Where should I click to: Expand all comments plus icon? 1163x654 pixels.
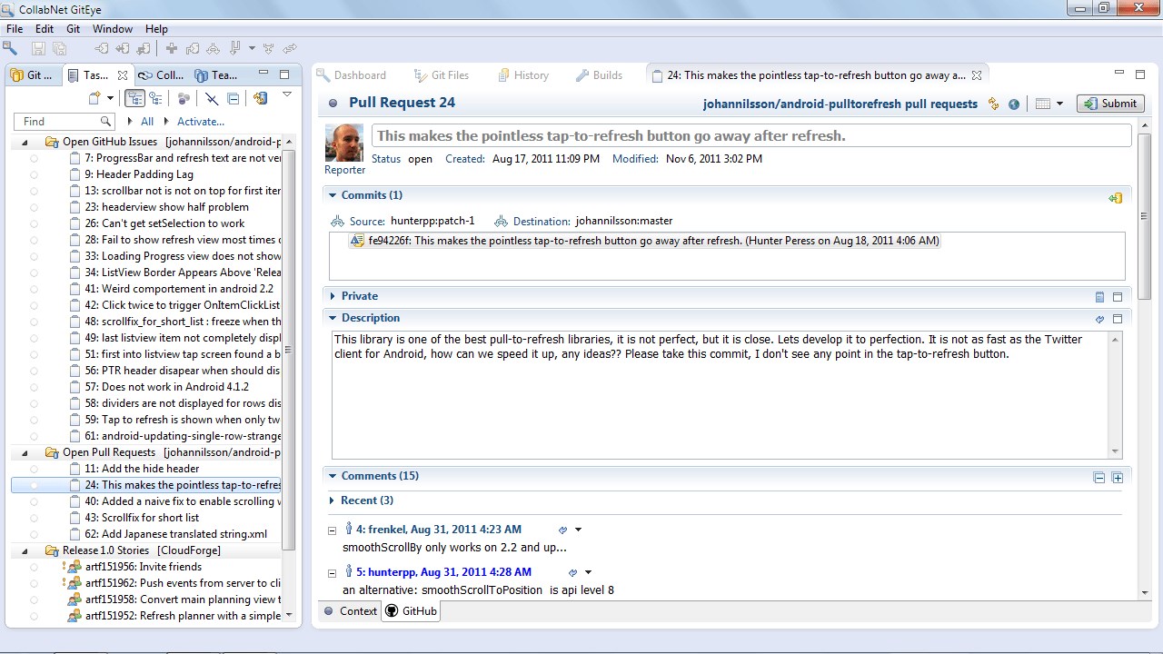pyautogui.click(x=1118, y=478)
